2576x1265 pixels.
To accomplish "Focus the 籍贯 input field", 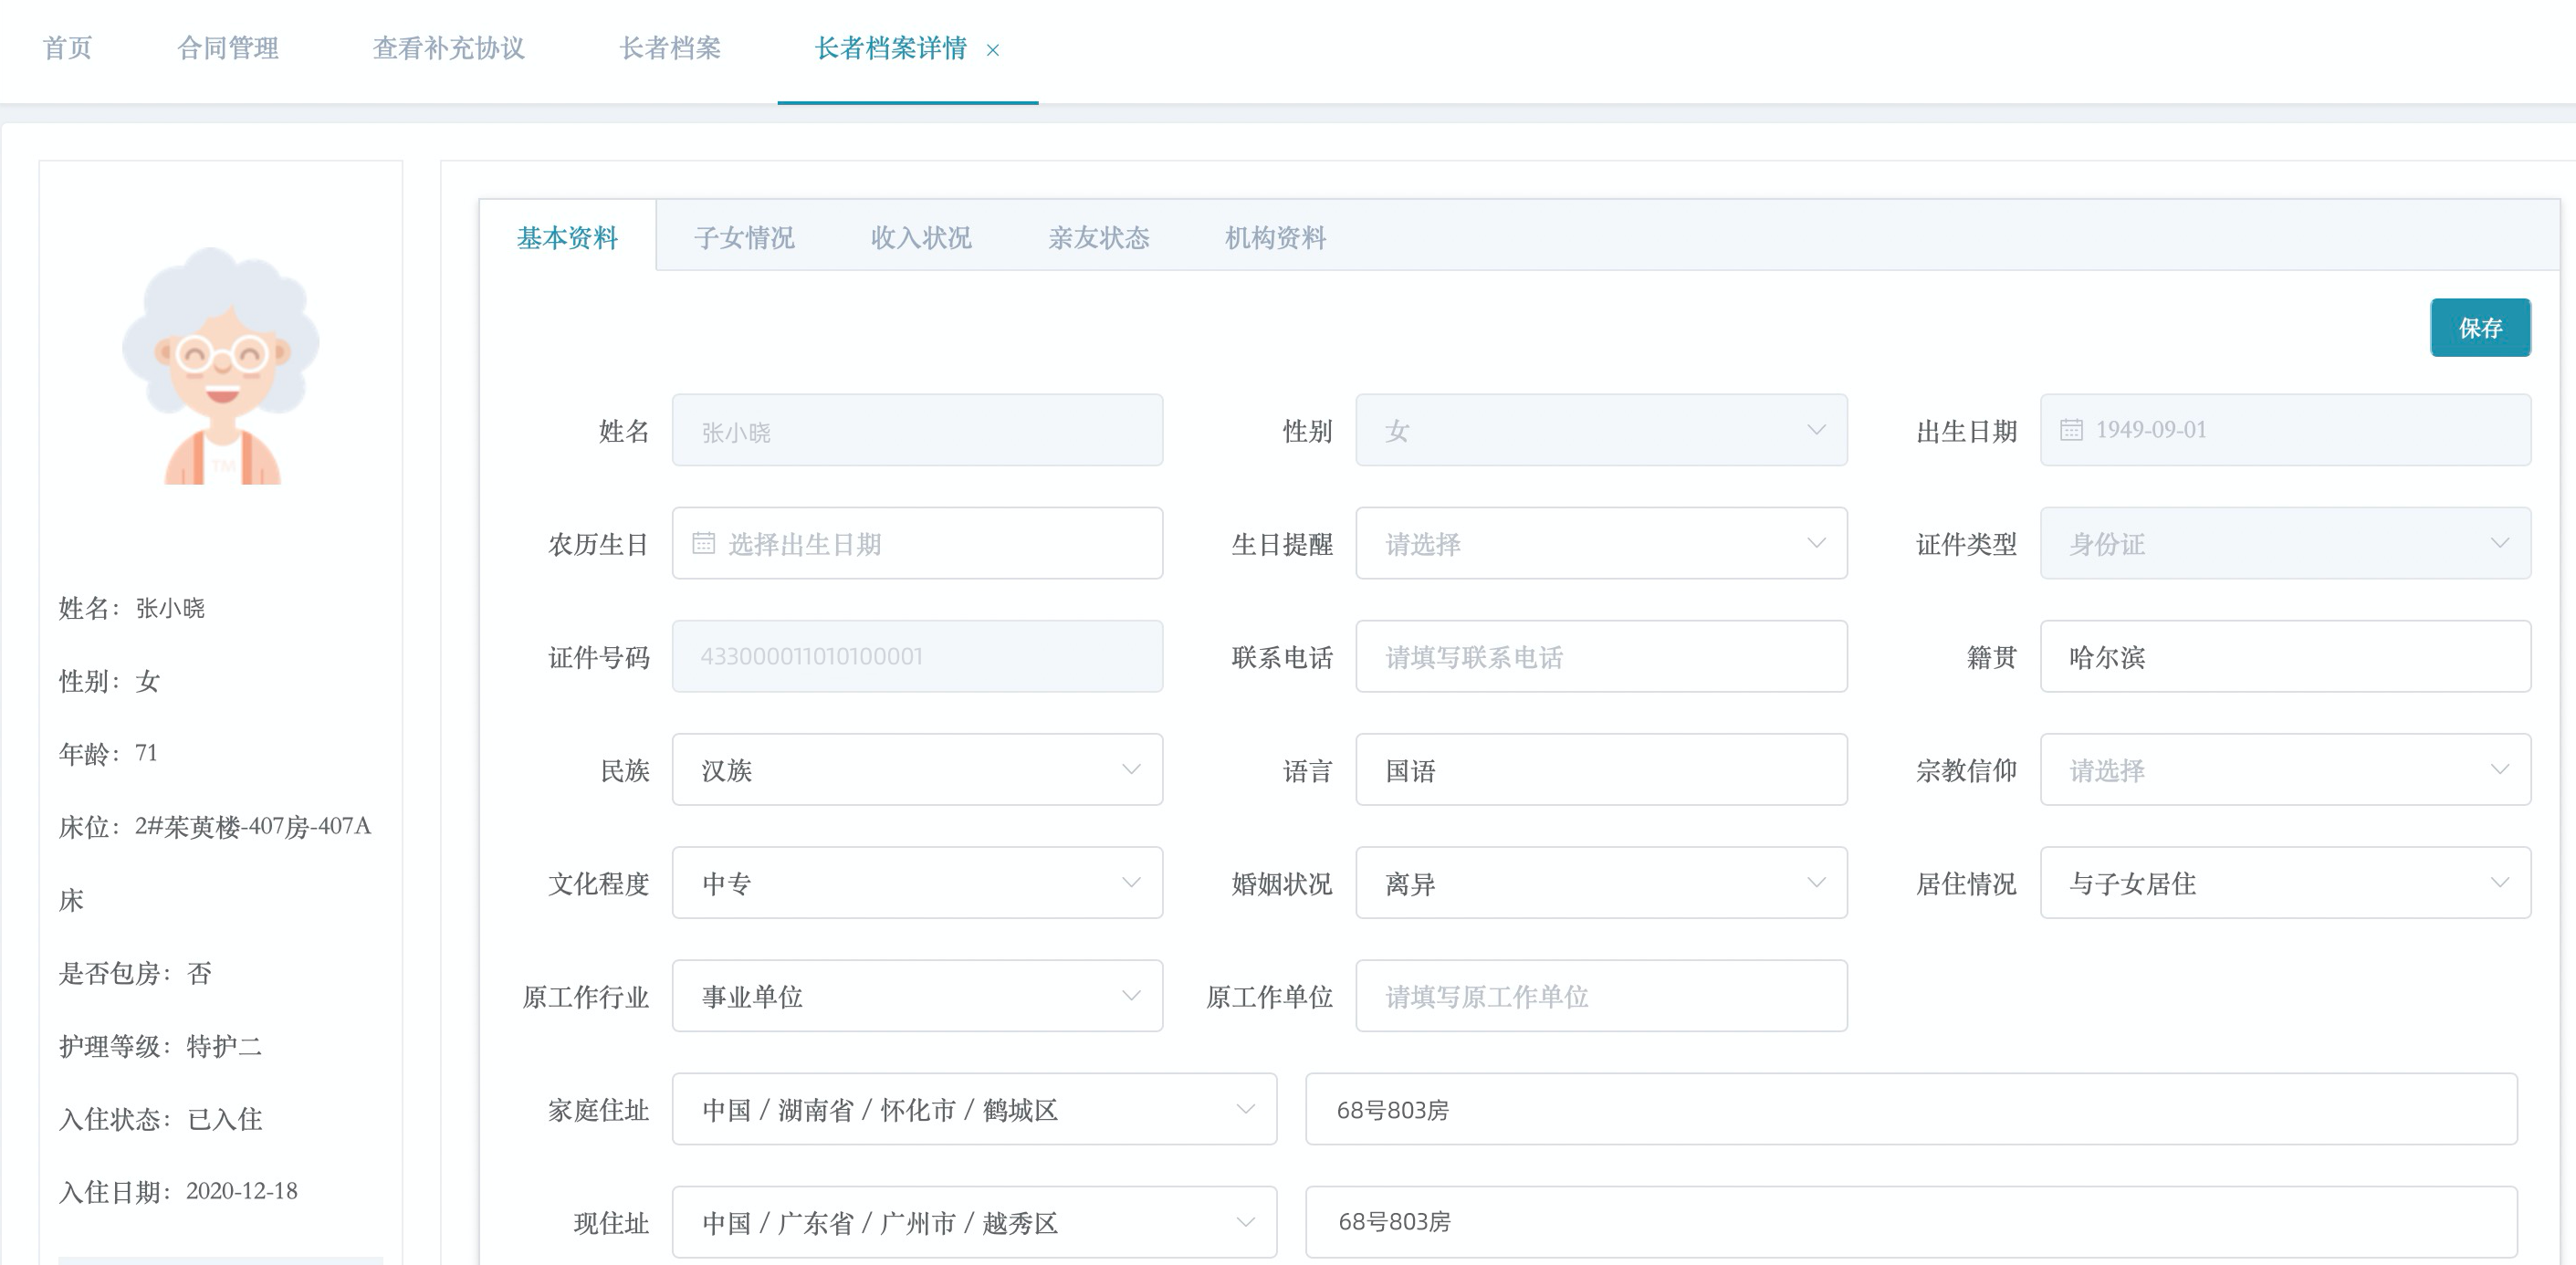I will click(x=2285, y=656).
